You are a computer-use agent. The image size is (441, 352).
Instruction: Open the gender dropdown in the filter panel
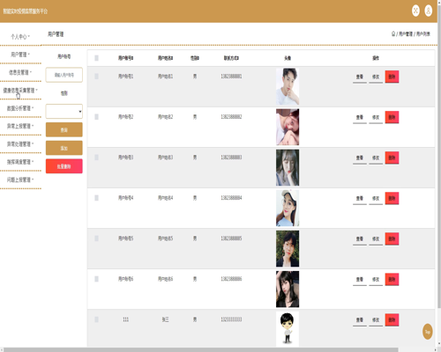[64, 112]
